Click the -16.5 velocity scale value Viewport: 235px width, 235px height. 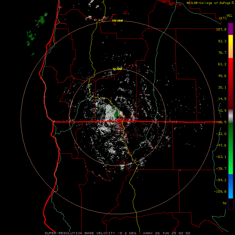click(x=221, y=122)
